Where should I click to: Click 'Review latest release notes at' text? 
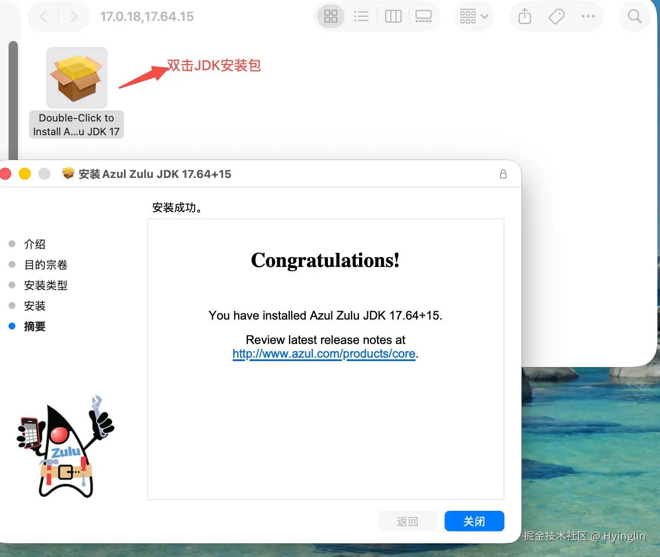coord(325,340)
